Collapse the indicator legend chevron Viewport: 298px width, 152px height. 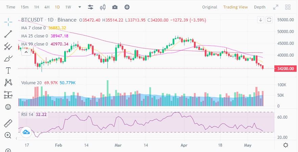coord(26,52)
